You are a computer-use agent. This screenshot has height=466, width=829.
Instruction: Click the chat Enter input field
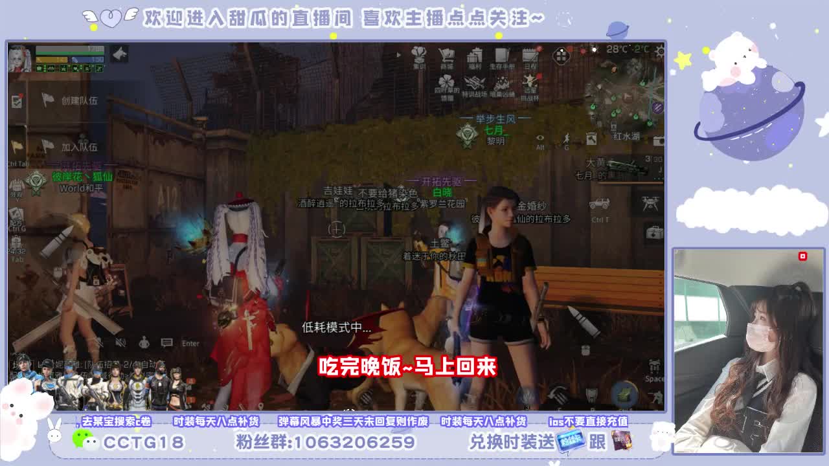[190, 343]
